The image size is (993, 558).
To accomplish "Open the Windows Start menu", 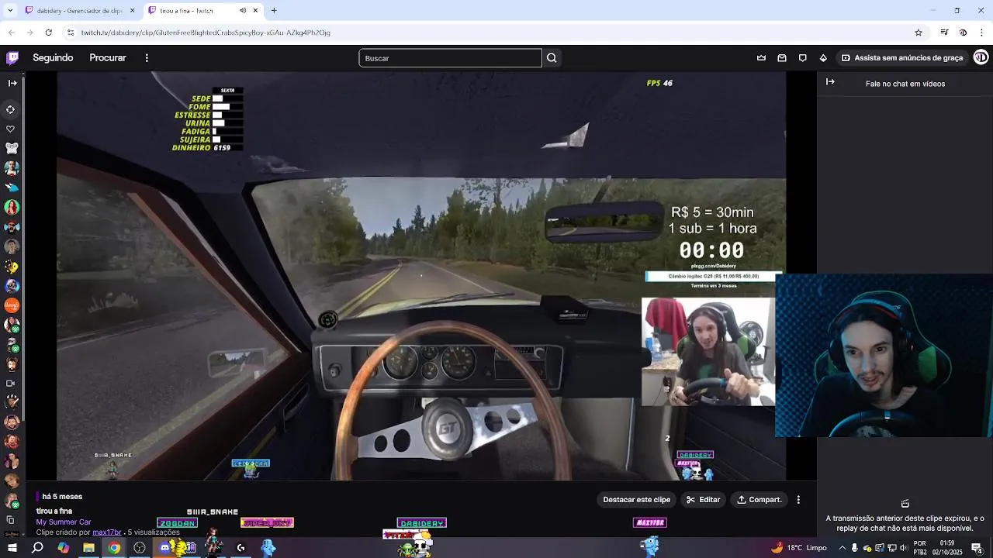I will 11,548.
